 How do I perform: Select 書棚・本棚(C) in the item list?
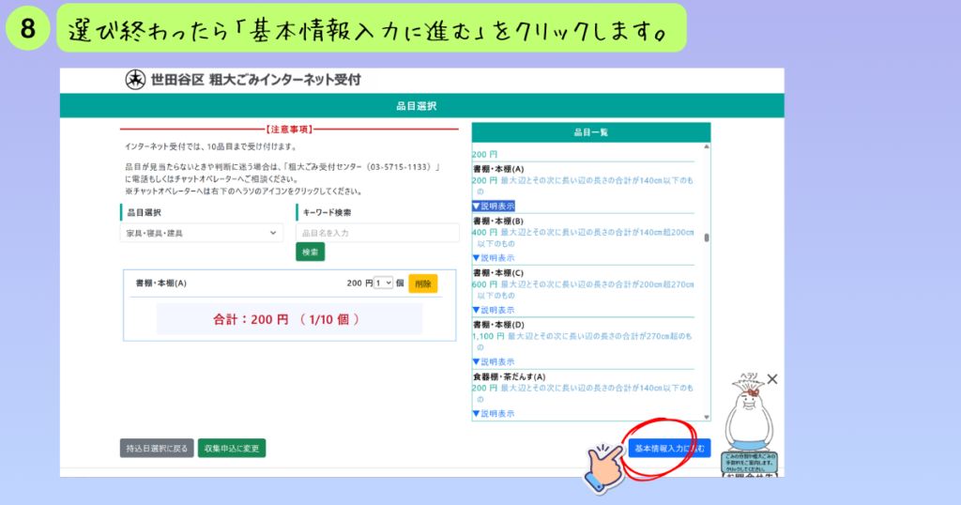click(x=498, y=273)
